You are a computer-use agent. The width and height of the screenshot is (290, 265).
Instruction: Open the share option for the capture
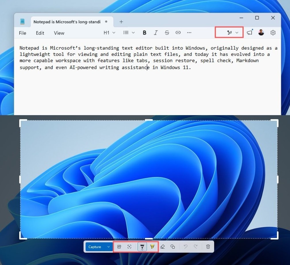pos(119,247)
